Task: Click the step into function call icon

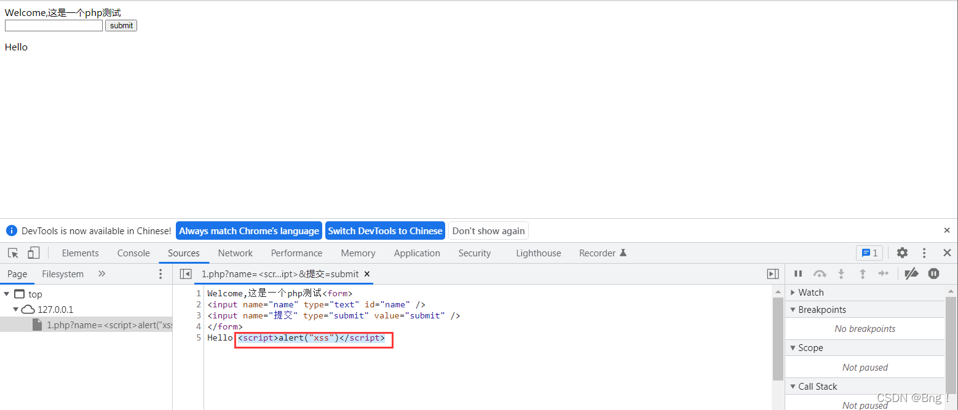Action: [841, 274]
